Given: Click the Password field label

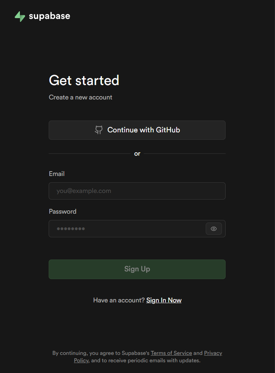Looking at the screenshot, I should point(63,211).
